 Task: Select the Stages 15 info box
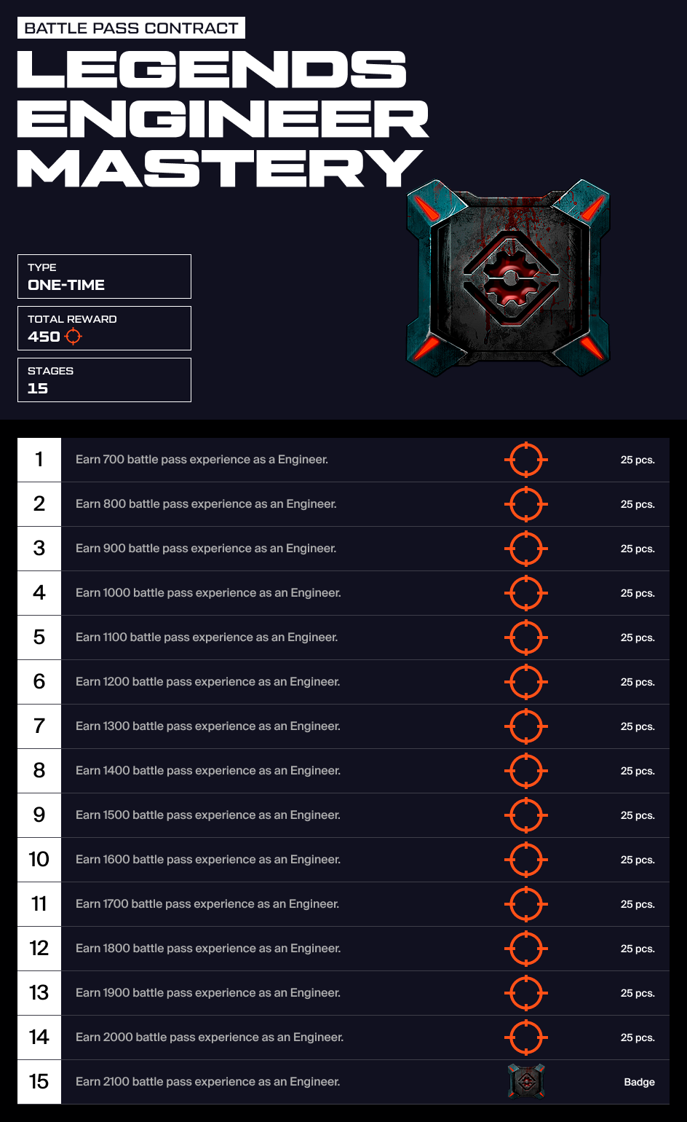(x=104, y=380)
